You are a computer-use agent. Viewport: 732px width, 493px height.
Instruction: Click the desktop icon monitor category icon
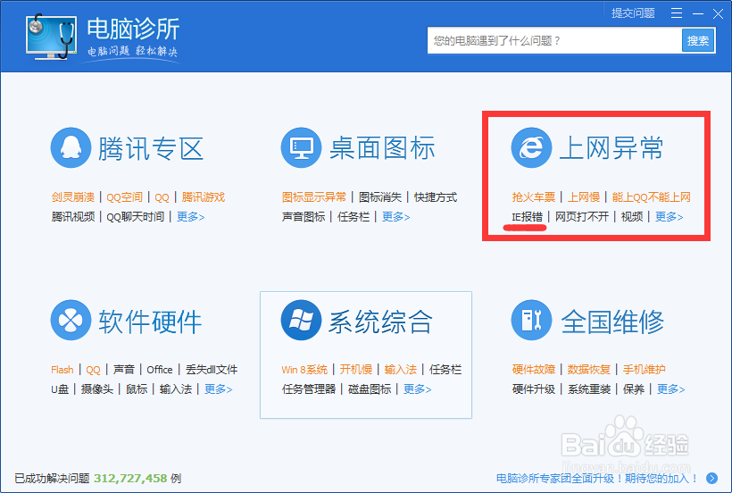[x=301, y=147]
